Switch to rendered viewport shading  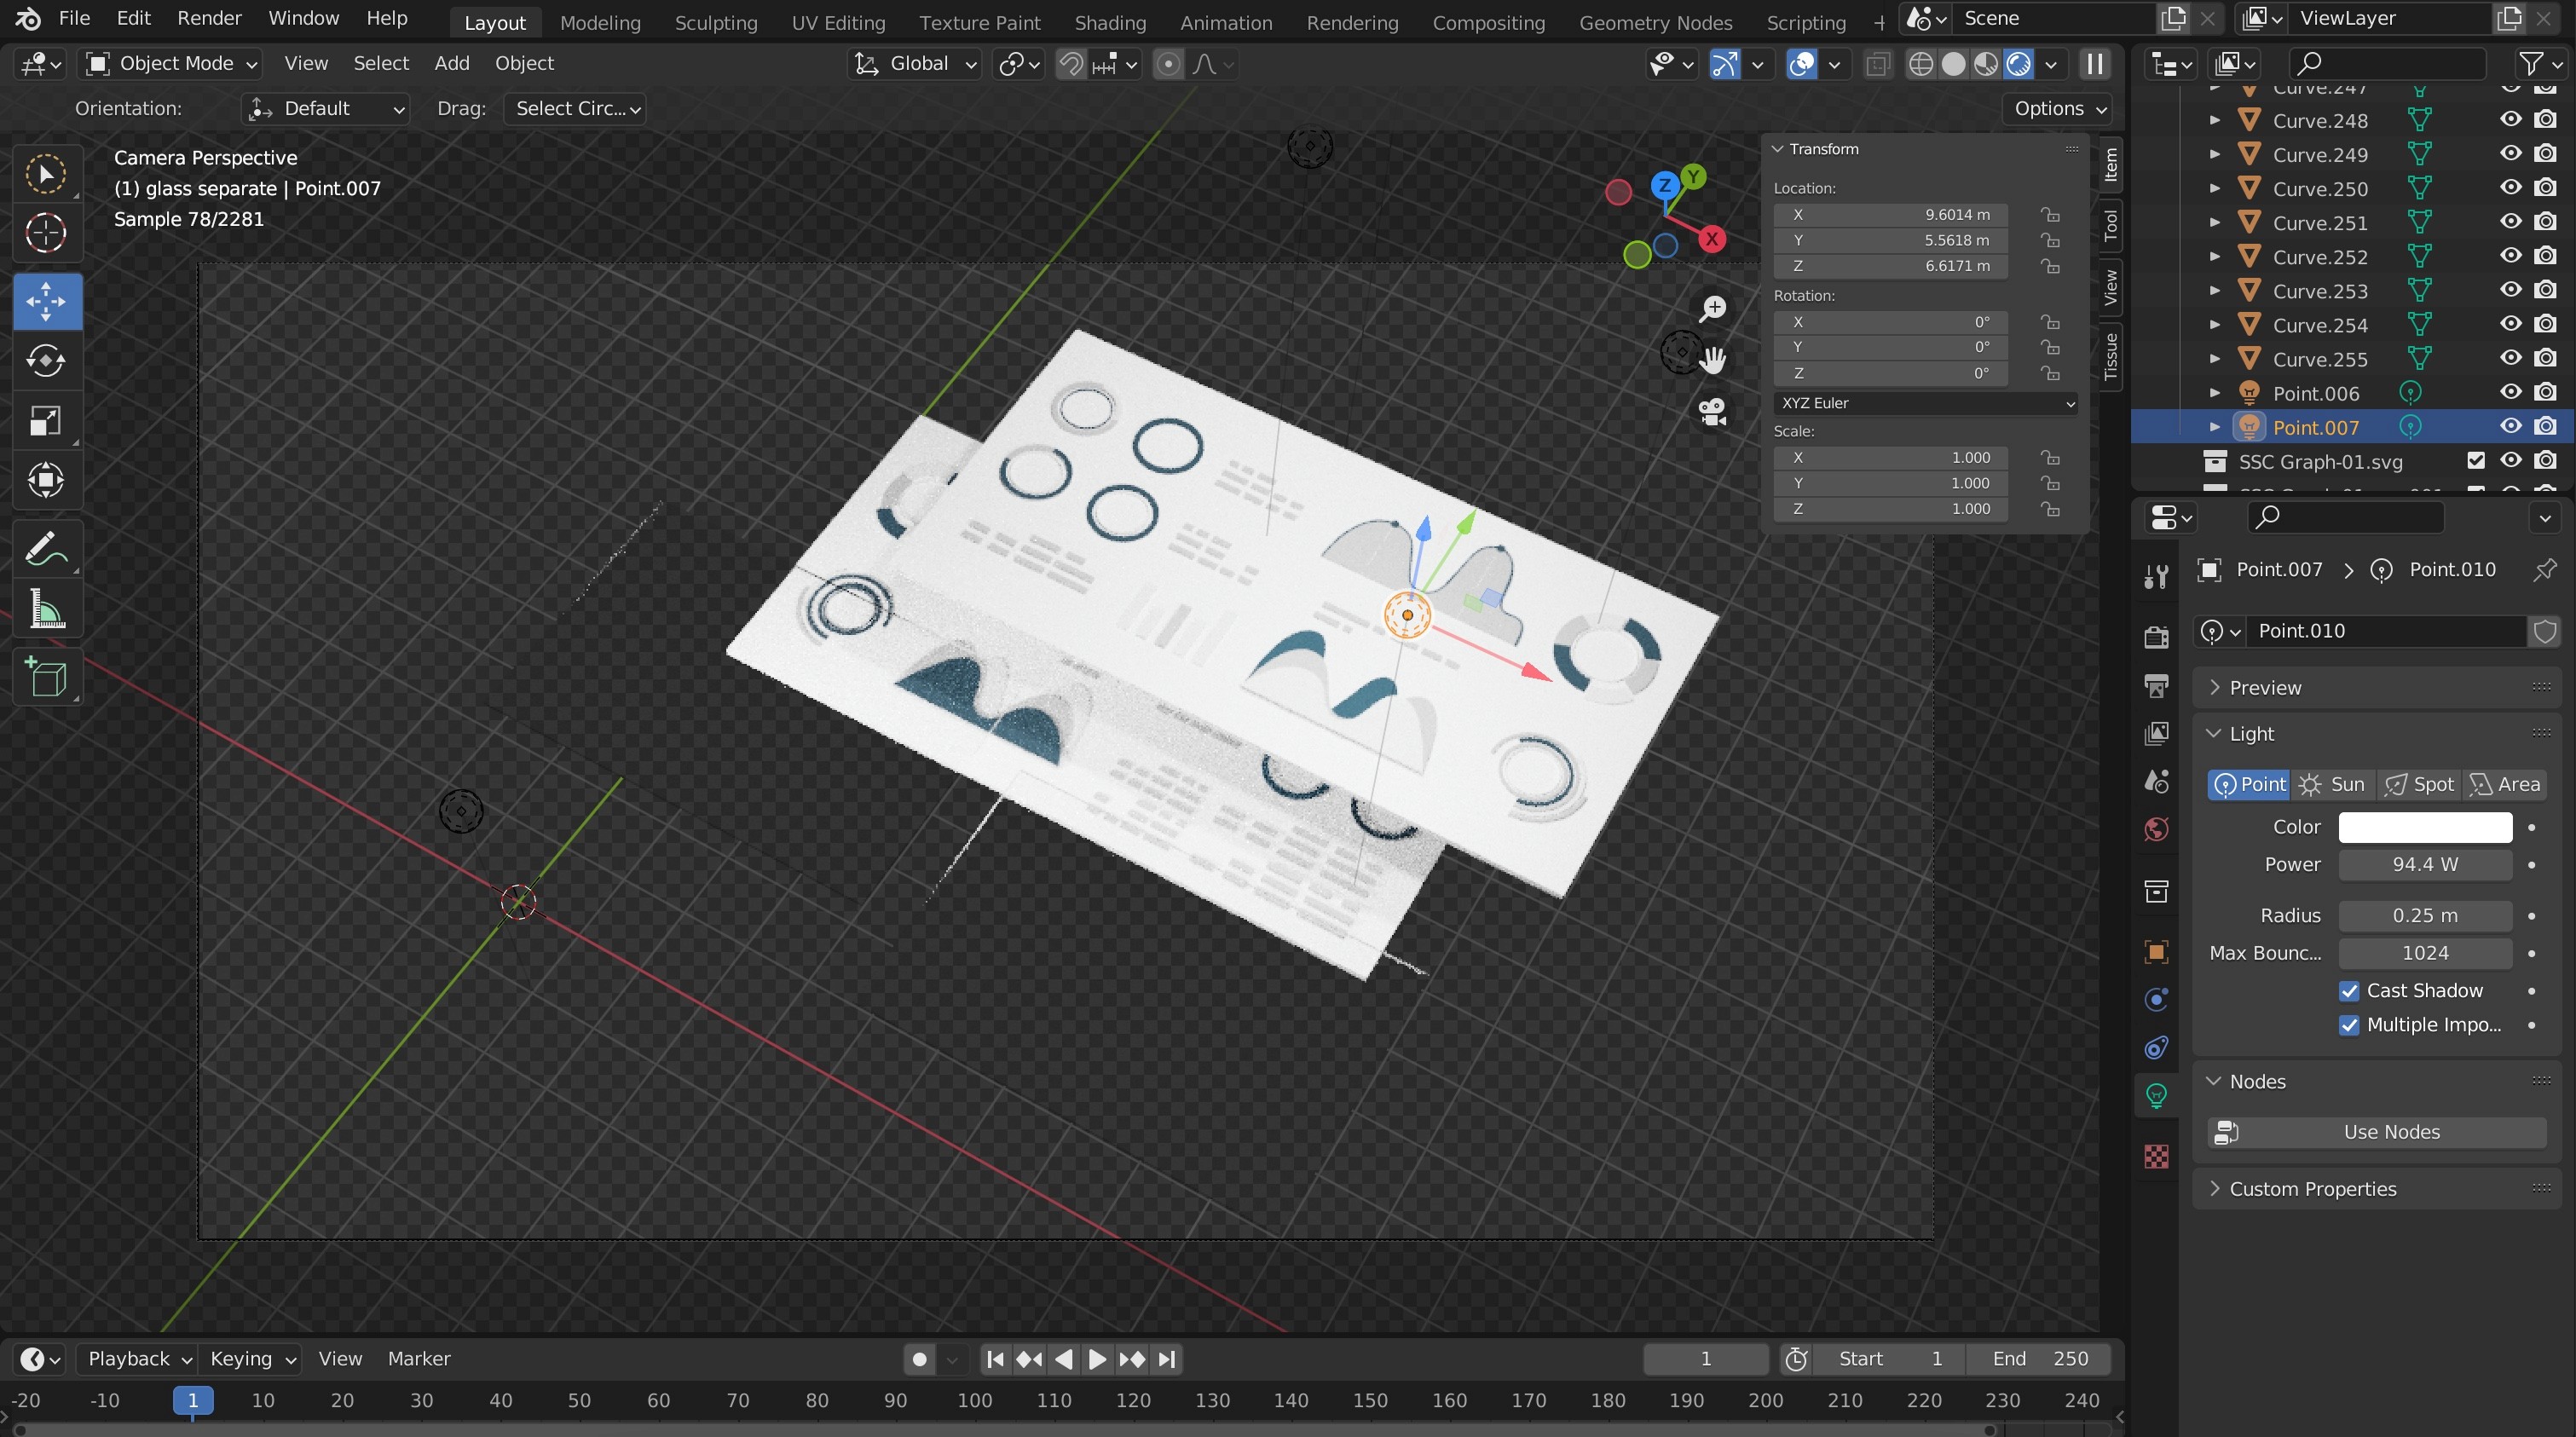(x=2019, y=65)
